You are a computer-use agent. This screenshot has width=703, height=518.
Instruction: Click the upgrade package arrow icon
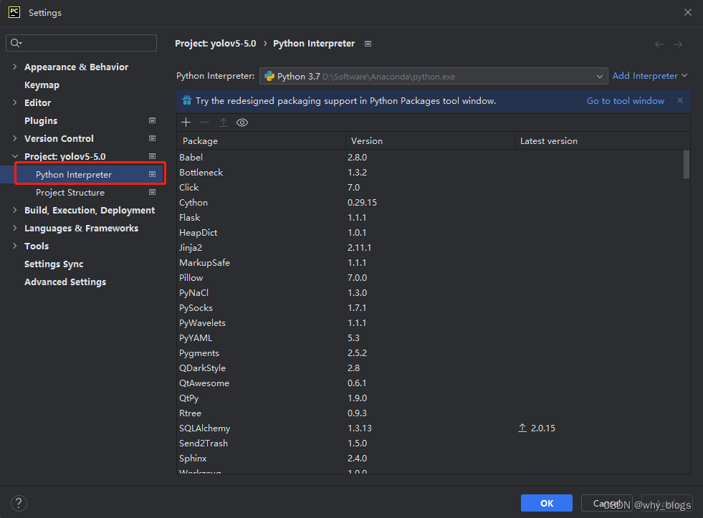224,123
